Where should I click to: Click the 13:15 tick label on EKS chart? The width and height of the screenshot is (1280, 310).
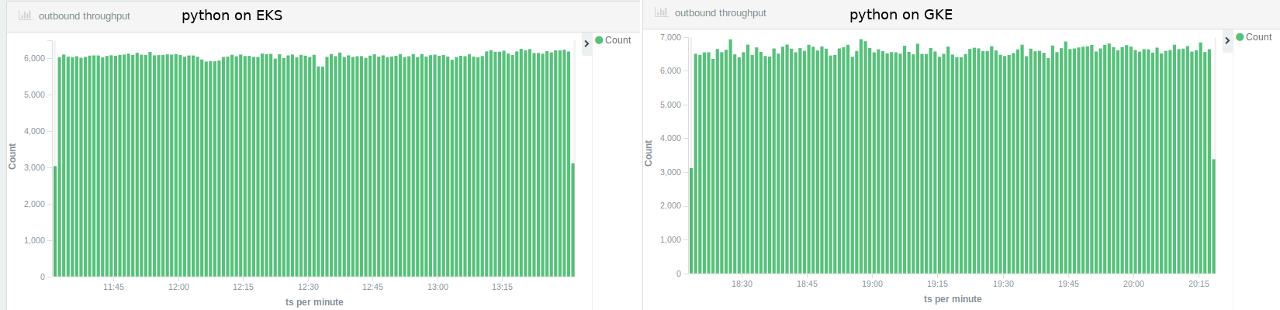(x=502, y=287)
